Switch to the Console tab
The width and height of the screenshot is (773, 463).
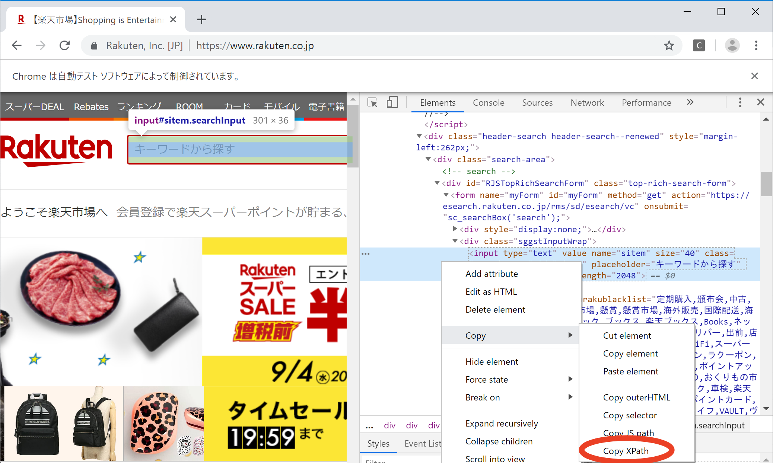(x=489, y=103)
